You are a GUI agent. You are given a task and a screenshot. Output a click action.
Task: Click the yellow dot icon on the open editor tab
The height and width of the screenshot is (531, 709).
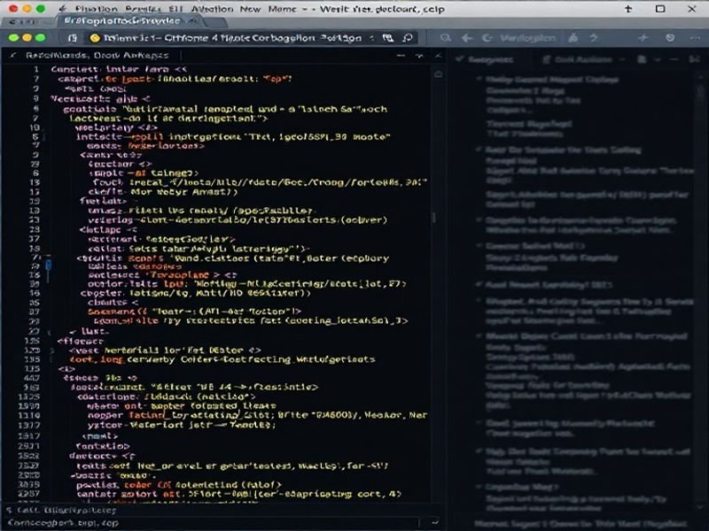[x=96, y=38]
